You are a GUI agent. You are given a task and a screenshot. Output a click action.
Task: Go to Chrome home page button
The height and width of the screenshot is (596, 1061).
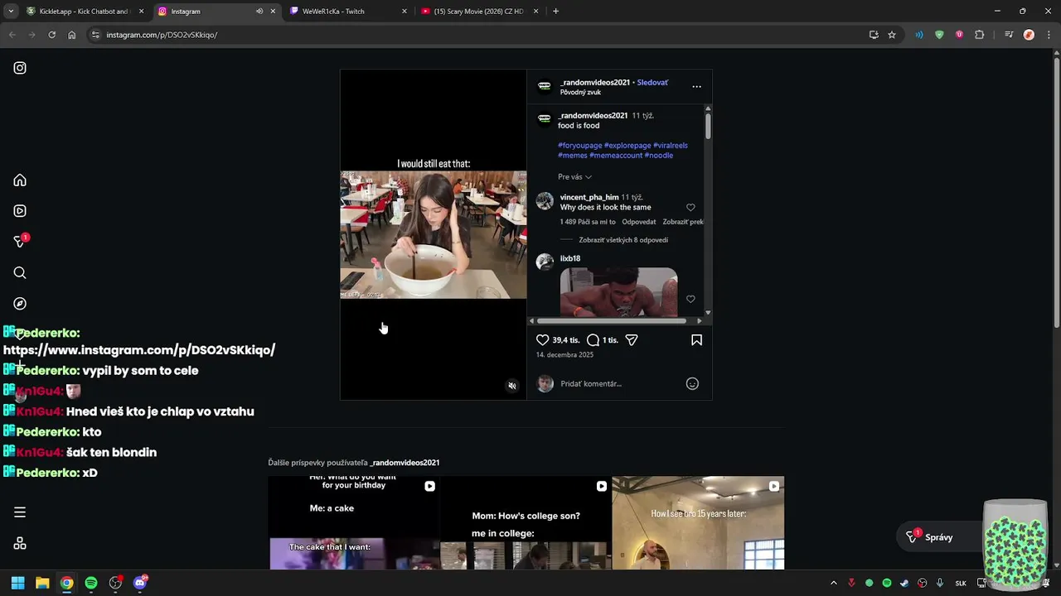click(x=72, y=35)
